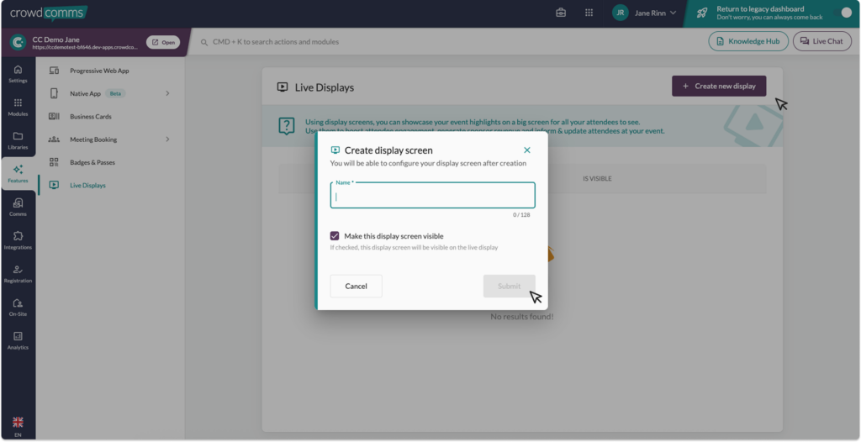Viewport: 861px width, 442px height.
Task: Open Libraries sidebar section
Action: pyautogui.click(x=18, y=141)
